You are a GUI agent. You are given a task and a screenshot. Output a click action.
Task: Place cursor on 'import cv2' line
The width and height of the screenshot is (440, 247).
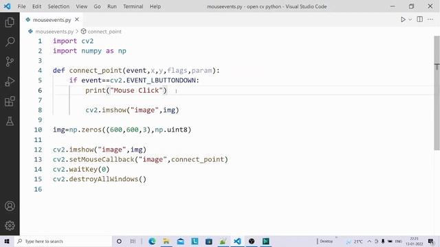coord(73,41)
